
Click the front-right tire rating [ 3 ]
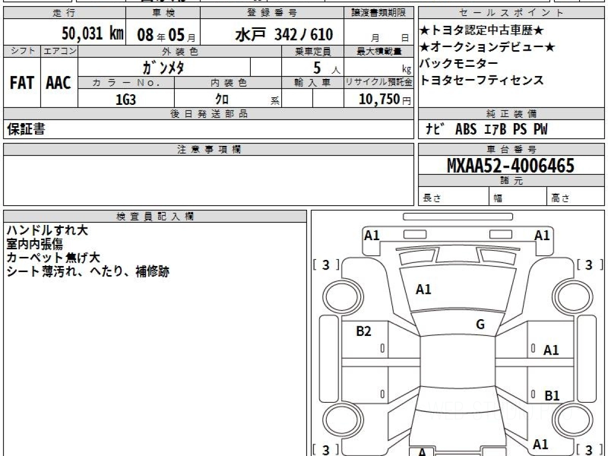pyautogui.click(x=589, y=264)
